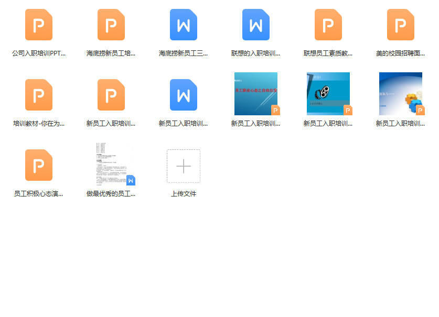The height and width of the screenshot is (317, 439).
Task: Select the 美的校园招聘面 presentation icon
Action: [401, 25]
